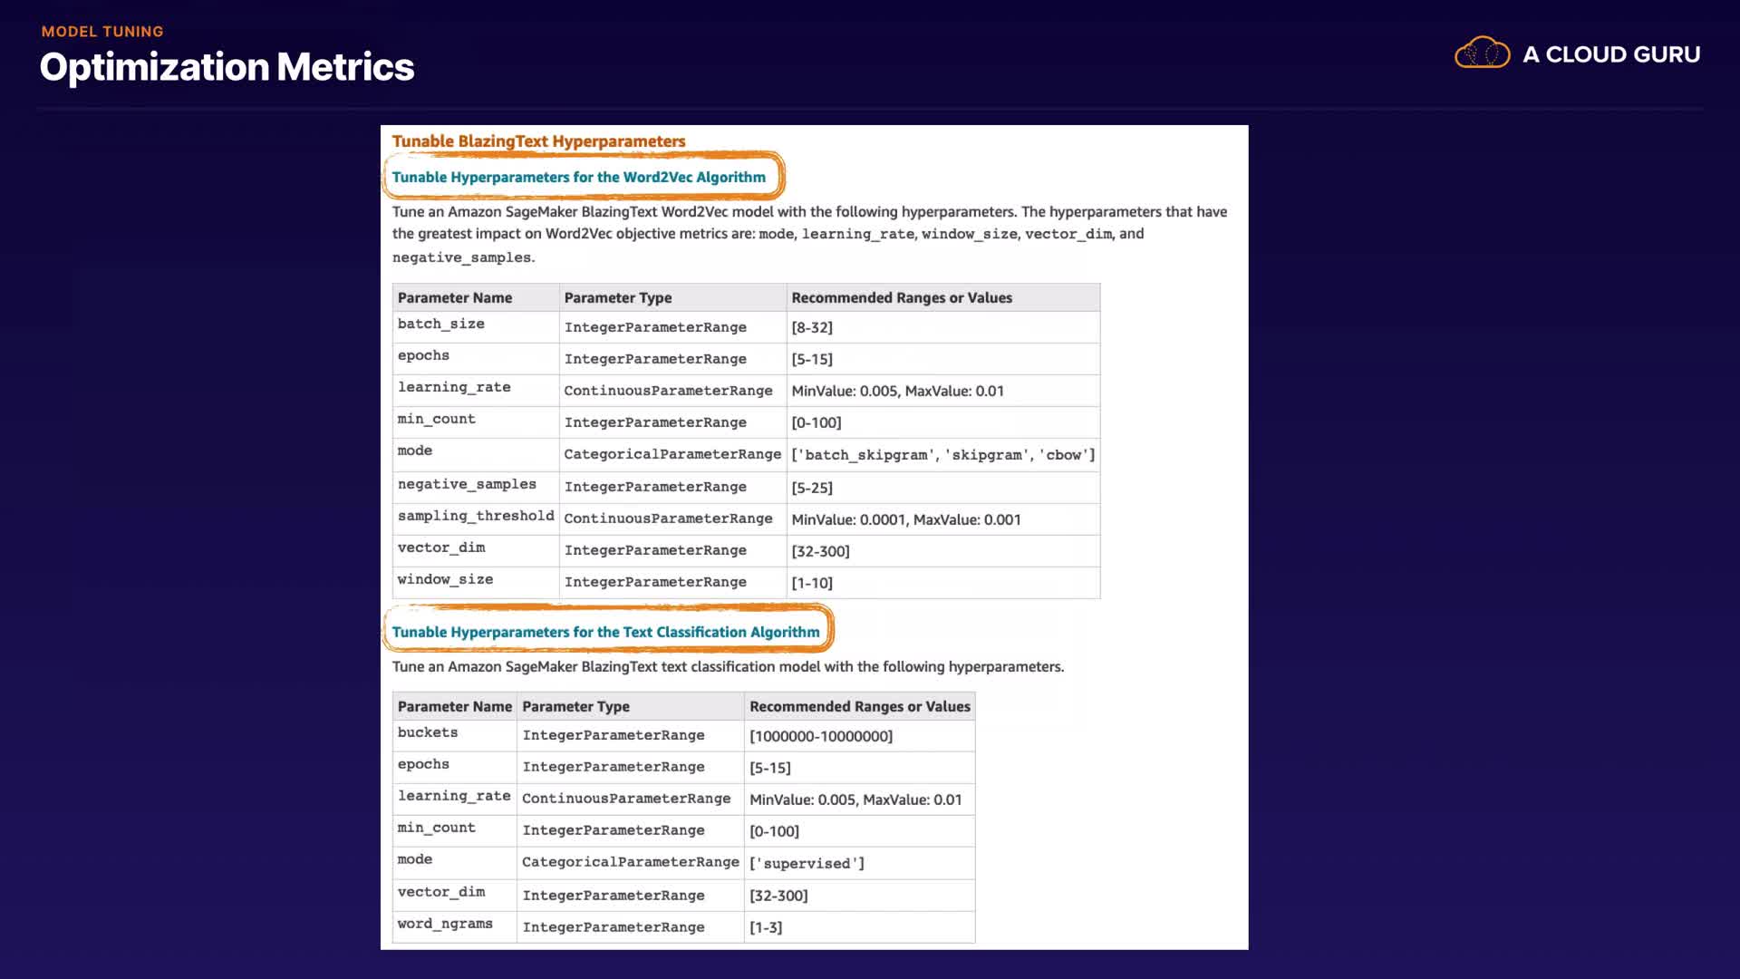Click the MODEL TUNING section label
This screenshot has width=1740, height=979.
(x=102, y=31)
